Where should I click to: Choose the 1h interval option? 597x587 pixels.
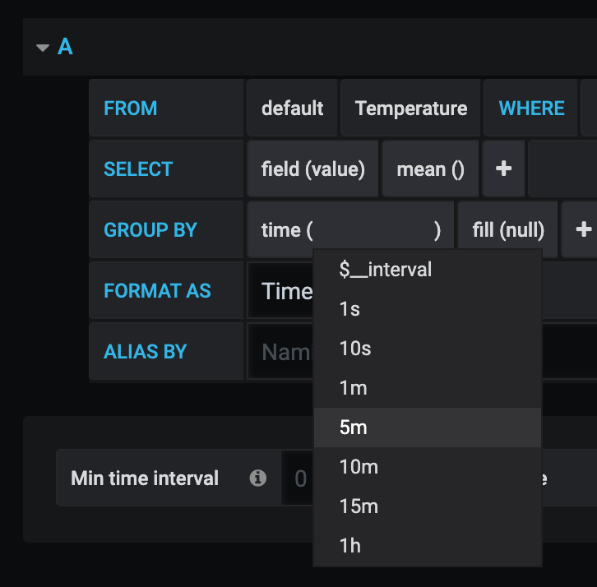[x=349, y=546]
